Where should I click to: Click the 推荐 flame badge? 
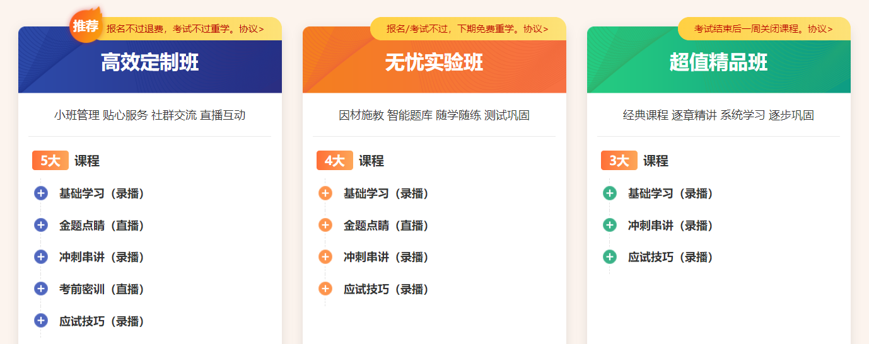tap(86, 26)
